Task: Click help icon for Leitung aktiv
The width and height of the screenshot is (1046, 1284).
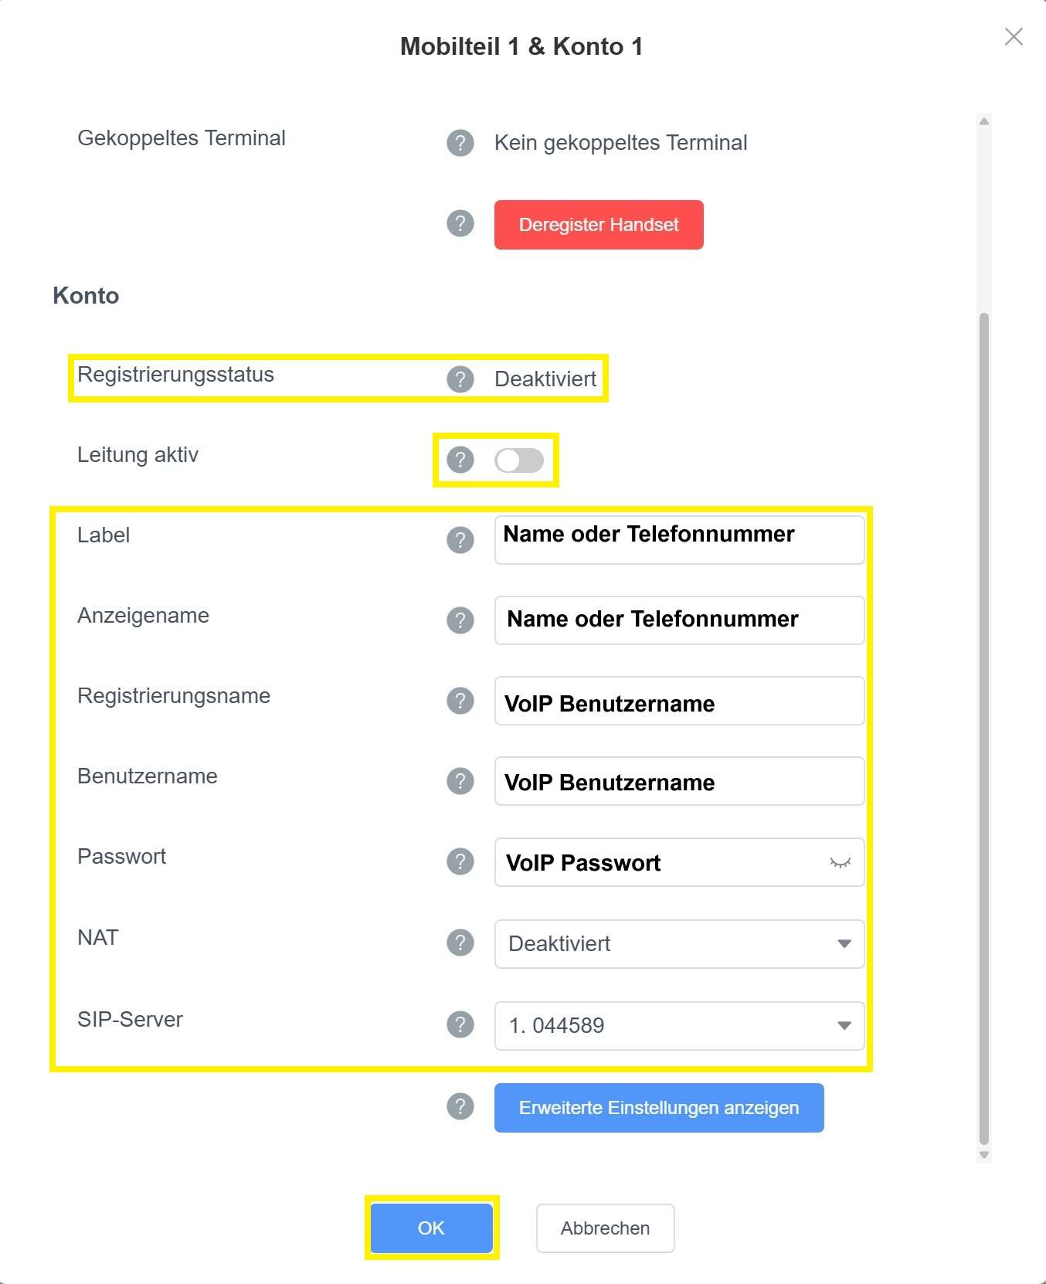Action: coord(460,460)
